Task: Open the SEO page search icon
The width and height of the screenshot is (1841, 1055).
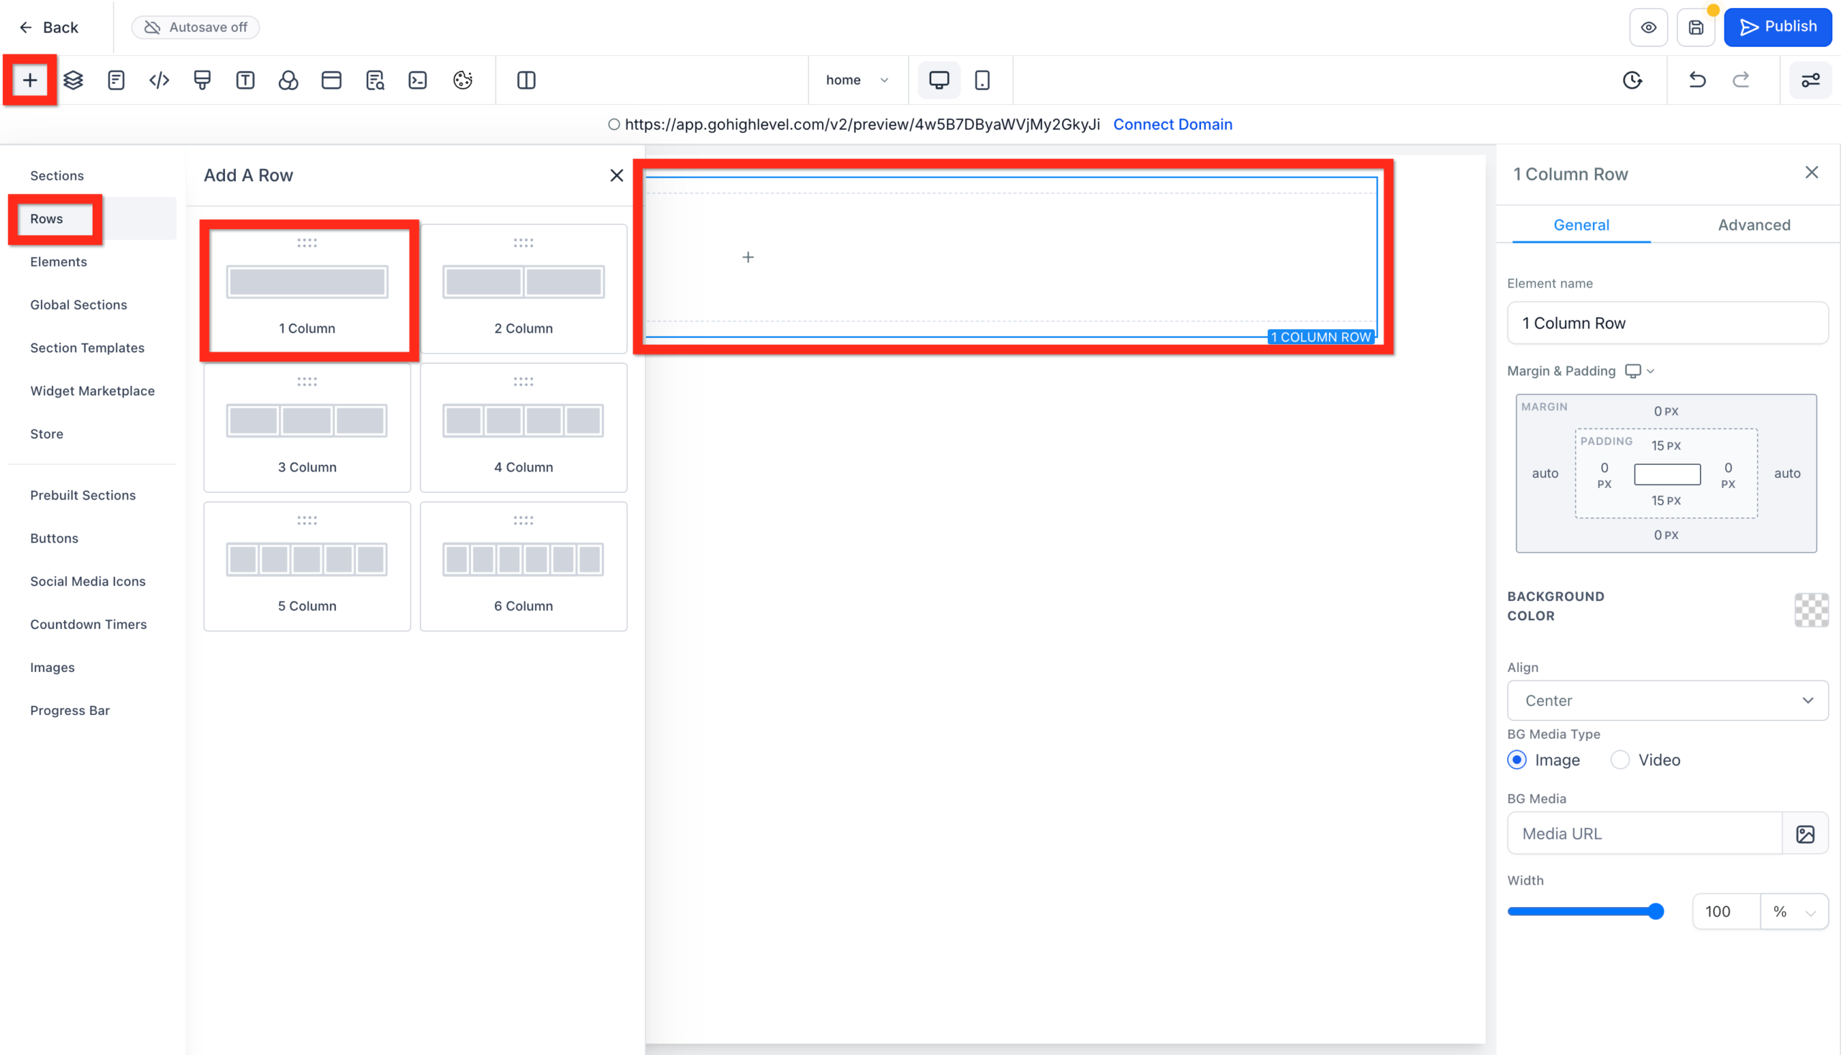Action: pyautogui.click(x=375, y=80)
